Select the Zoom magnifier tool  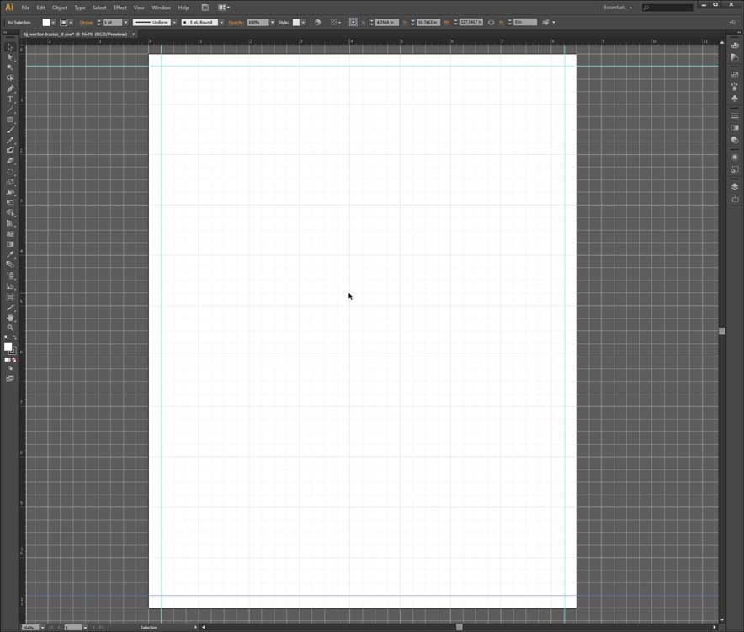(10, 328)
